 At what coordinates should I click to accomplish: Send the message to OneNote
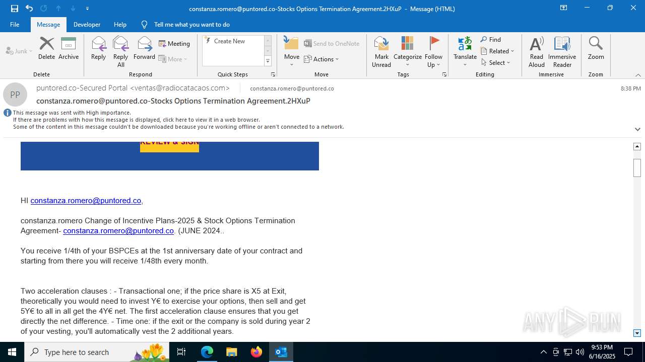[x=332, y=44]
